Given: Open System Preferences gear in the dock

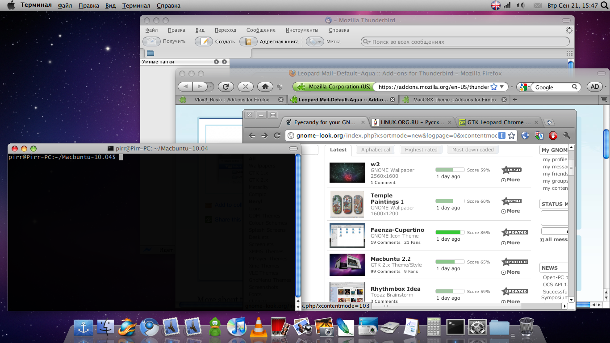Looking at the screenshot, I should tap(478, 327).
